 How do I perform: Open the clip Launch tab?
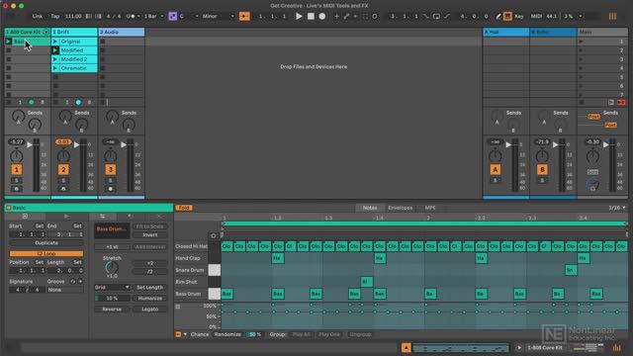click(66, 217)
